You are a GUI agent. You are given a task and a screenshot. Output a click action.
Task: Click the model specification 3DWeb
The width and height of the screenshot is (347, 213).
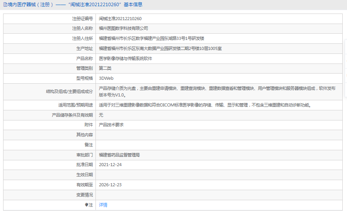[x=106, y=78]
